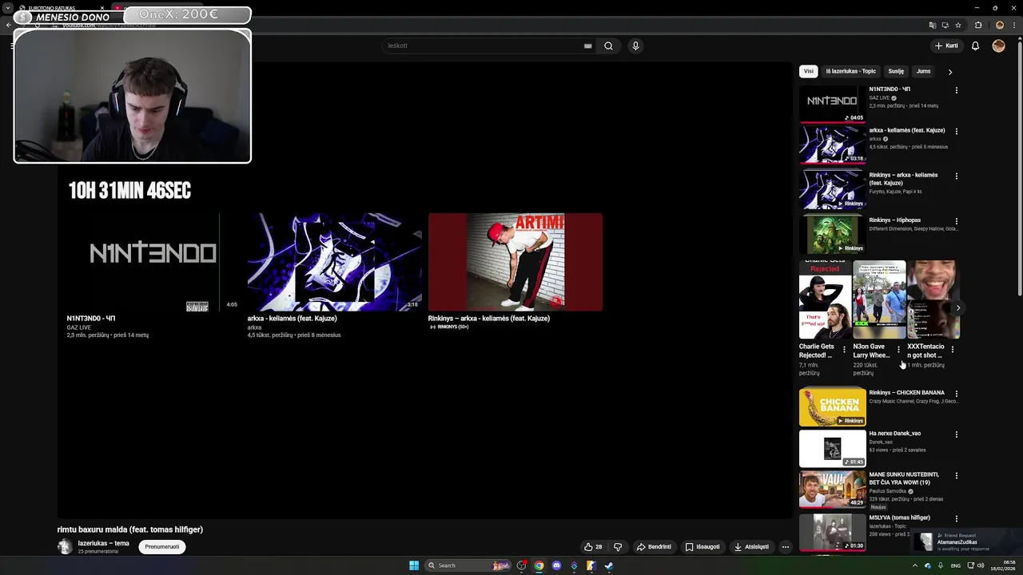Open options for Rinkinys Hiphopas playlist
The width and height of the screenshot is (1023, 575).
956,221
